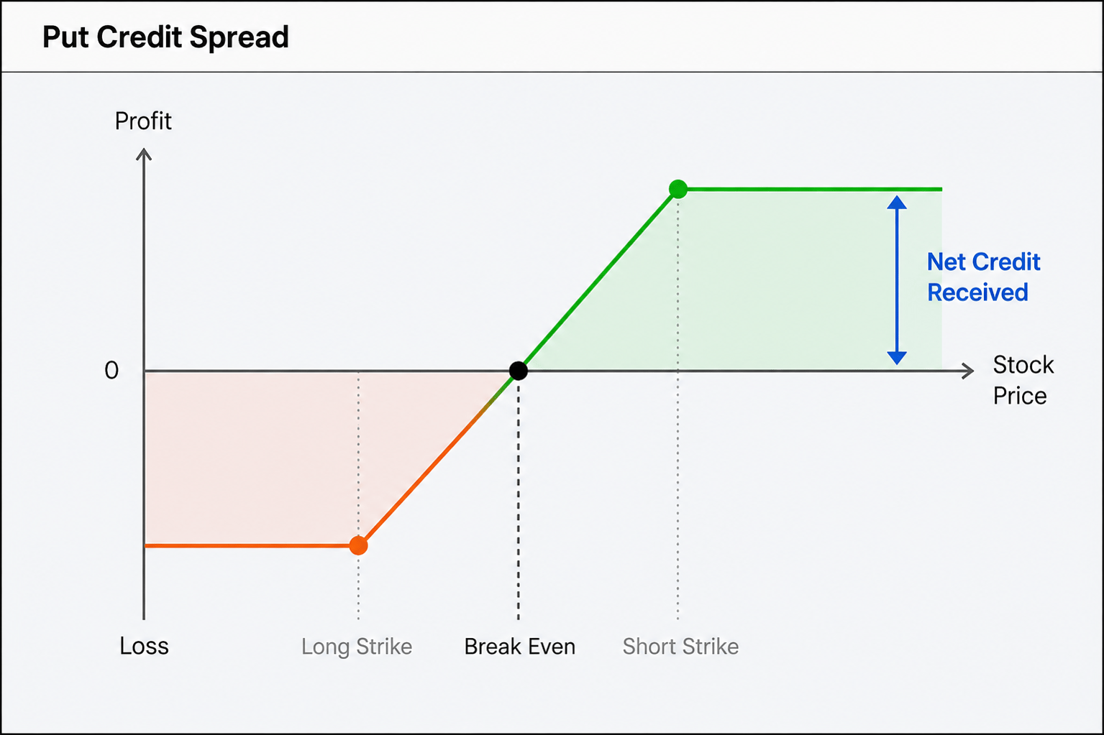
Task: Click the Break Even label
Action: (519, 647)
